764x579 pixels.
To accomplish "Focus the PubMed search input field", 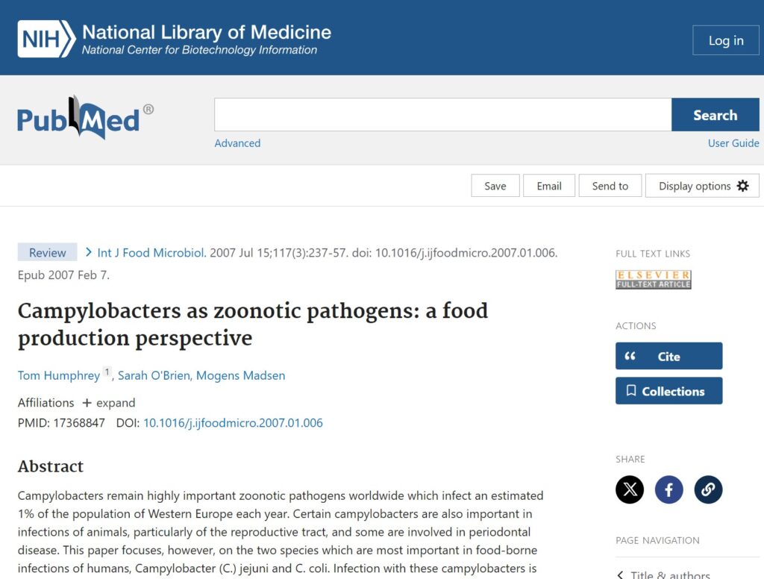I will tap(442, 115).
